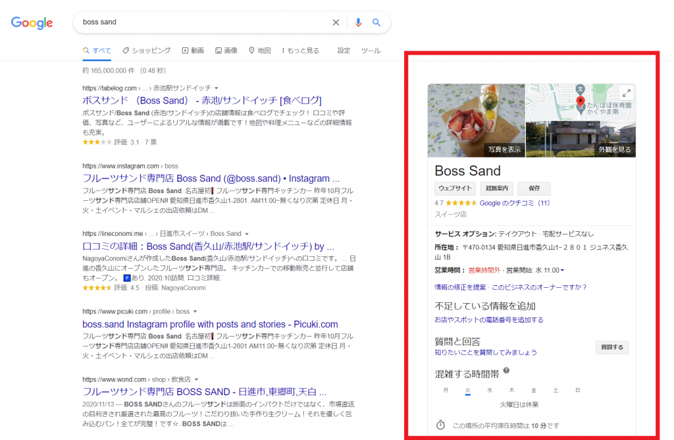Click 情報の修正を提案 link
This screenshot has width=674, height=440.
pos(460,287)
